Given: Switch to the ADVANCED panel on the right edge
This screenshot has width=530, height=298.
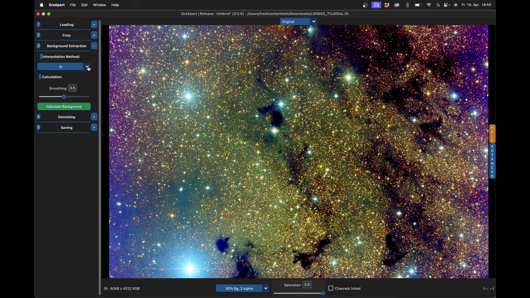Looking at the screenshot, I should [x=492, y=161].
